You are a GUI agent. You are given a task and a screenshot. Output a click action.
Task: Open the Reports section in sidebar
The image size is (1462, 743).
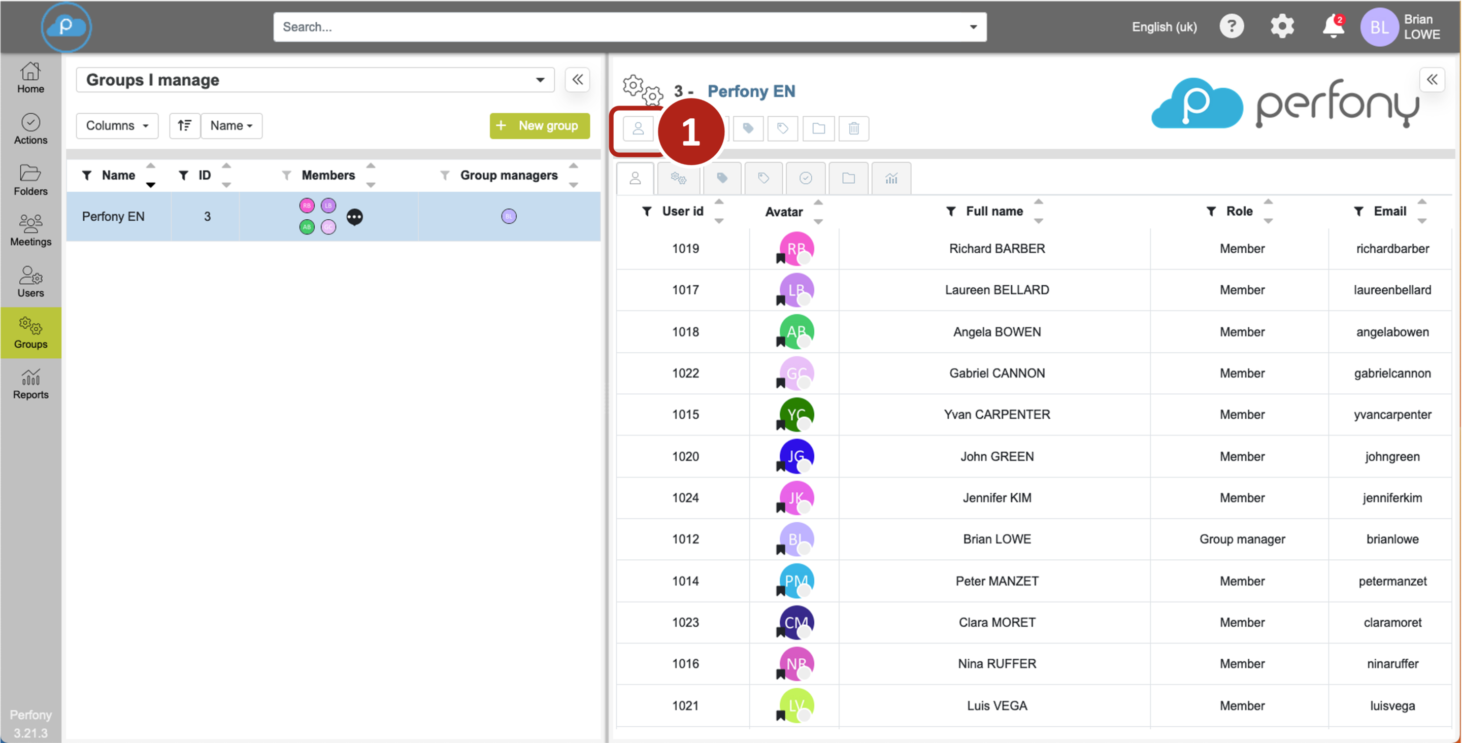(x=30, y=384)
